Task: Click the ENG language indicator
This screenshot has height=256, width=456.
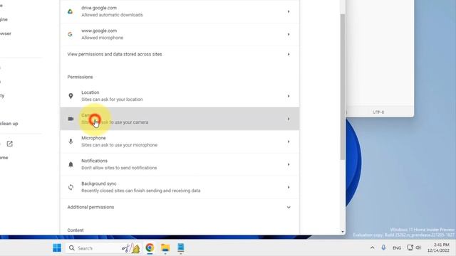Action: pyautogui.click(x=397, y=248)
